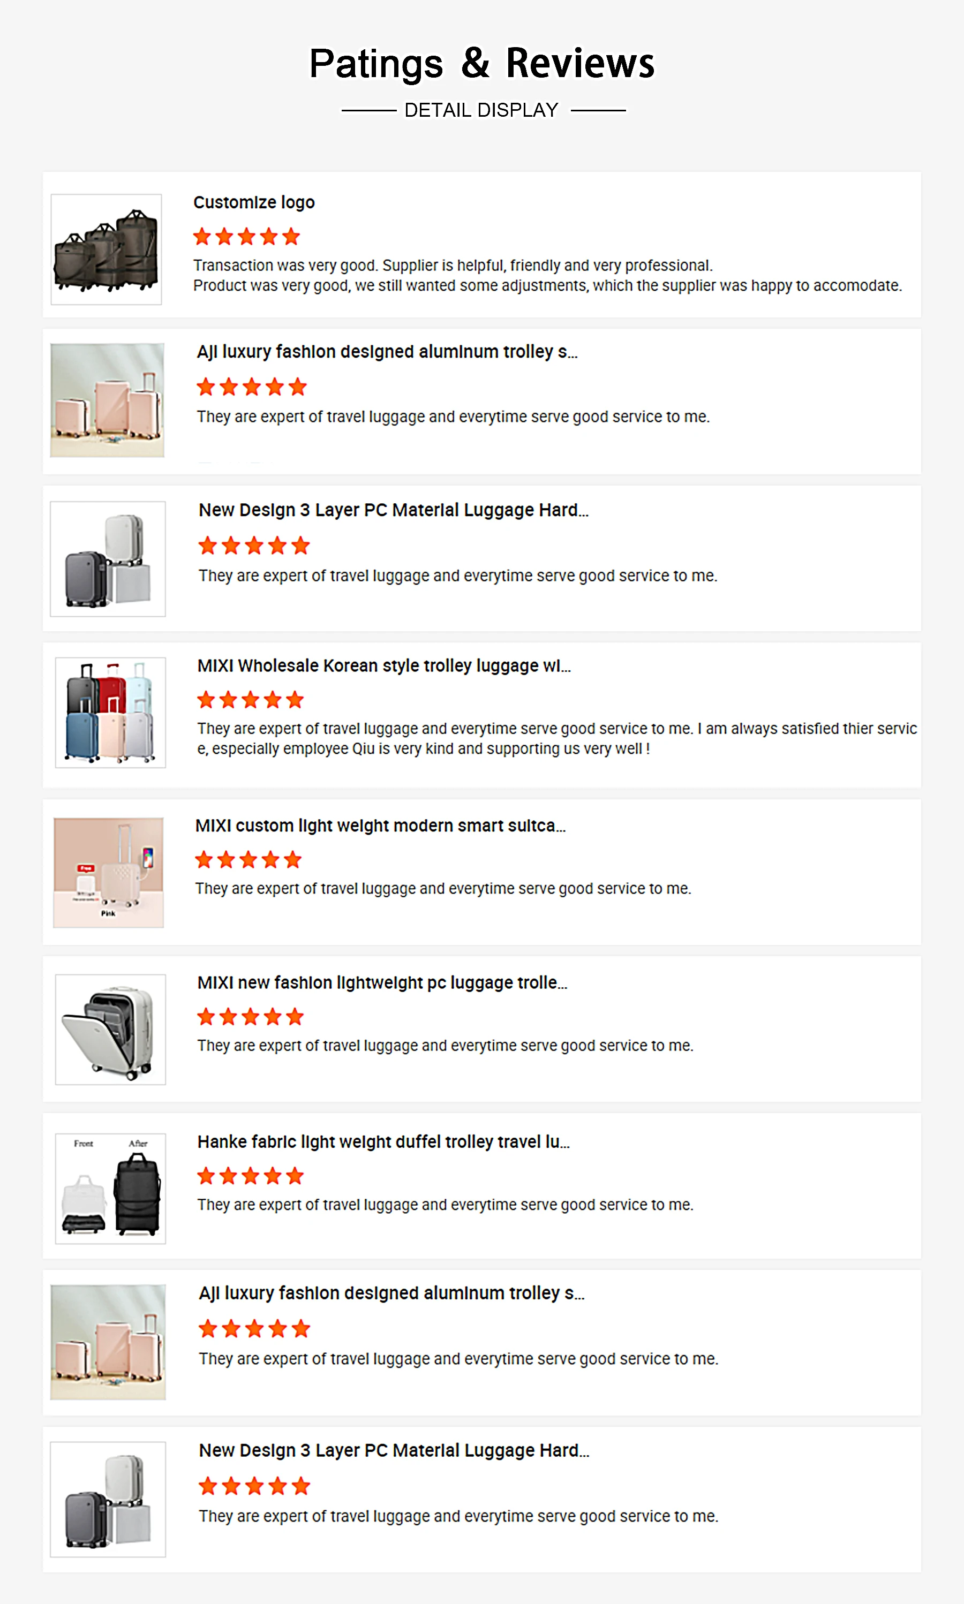Screen dimensions: 964x1604
Task: Select last star under MIXI new fashion lightweight
Action: click(295, 1017)
